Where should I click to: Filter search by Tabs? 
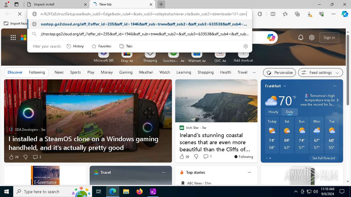pyautogui.click(x=126, y=46)
